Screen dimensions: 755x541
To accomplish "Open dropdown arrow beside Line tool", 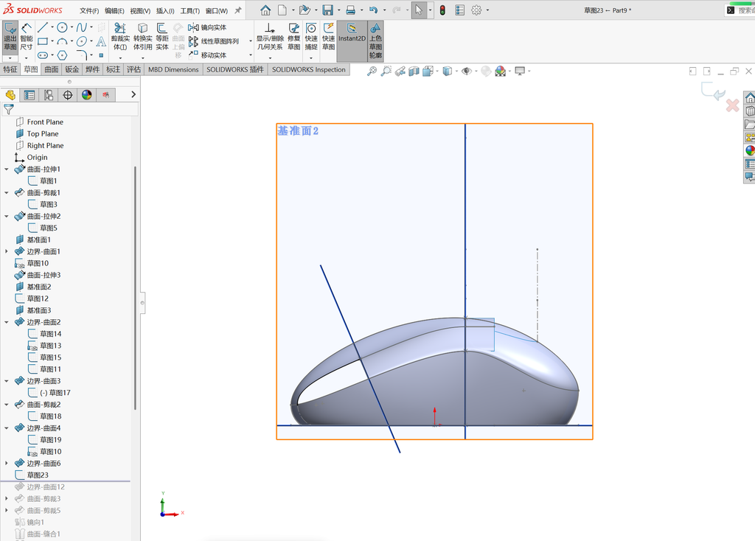I will coord(52,27).
